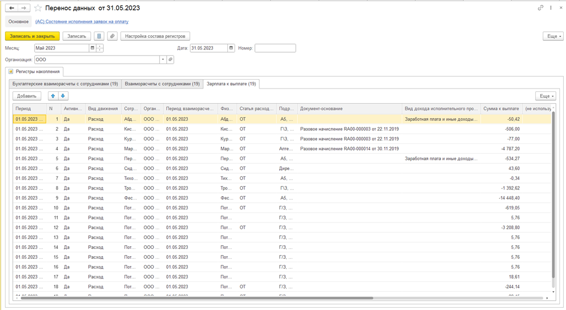Select the Зарплата к выплате (19) tab

click(x=231, y=84)
